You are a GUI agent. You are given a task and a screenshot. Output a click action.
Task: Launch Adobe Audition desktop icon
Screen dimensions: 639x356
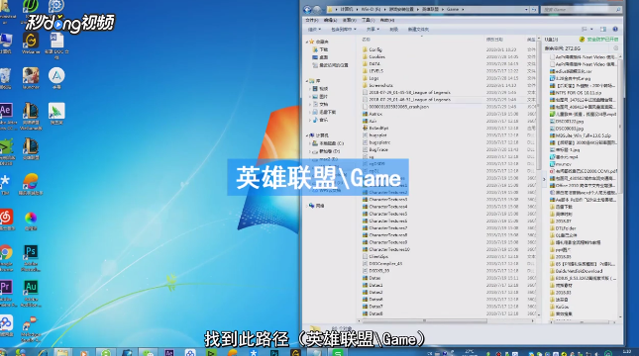(x=31, y=293)
